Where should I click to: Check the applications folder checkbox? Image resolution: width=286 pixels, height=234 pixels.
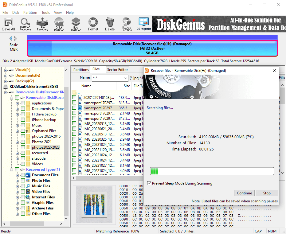pyautogui.click(x=23, y=103)
